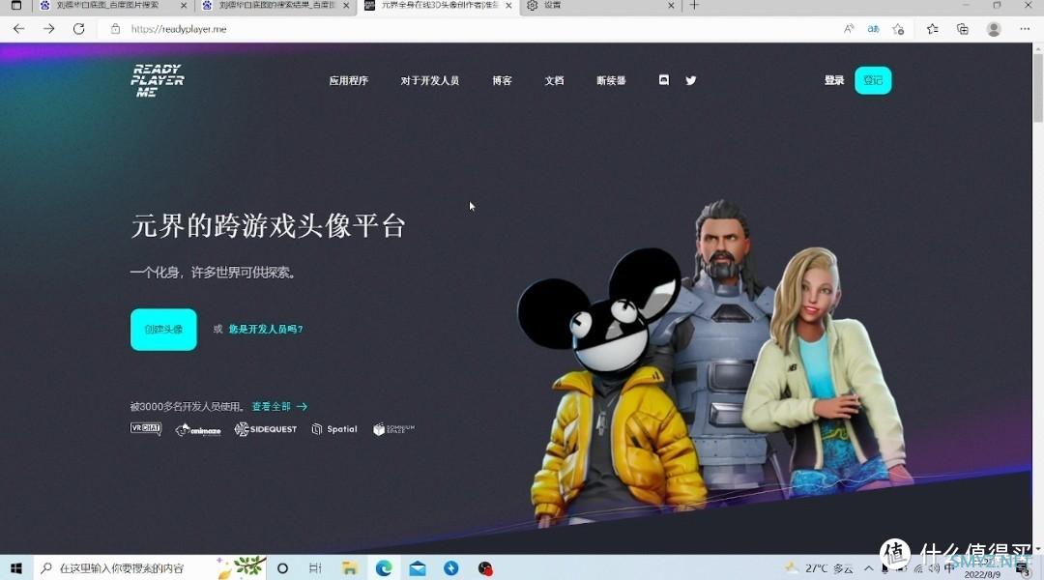Open the 查看全部 view-all link
This screenshot has height=580, width=1044.
pyautogui.click(x=279, y=406)
